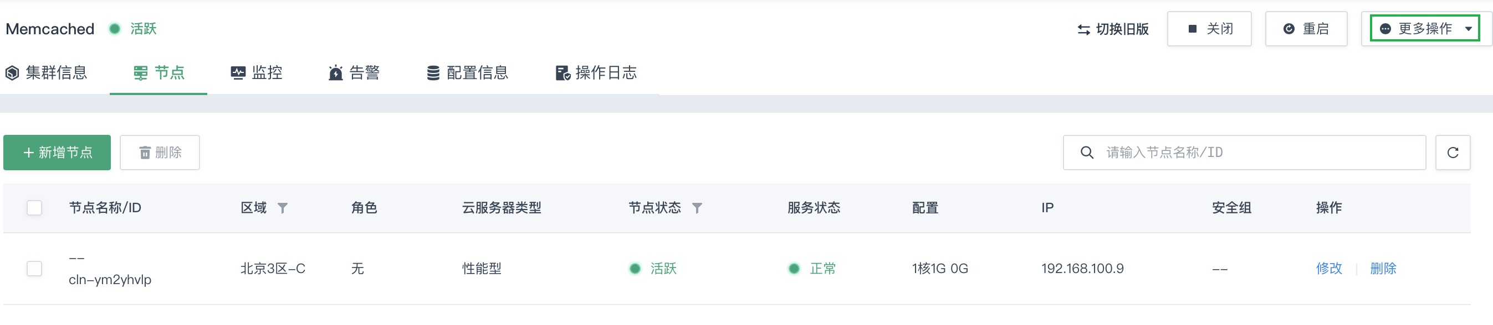Click the Restart cluster button
The height and width of the screenshot is (325, 1493).
click(x=1306, y=29)
